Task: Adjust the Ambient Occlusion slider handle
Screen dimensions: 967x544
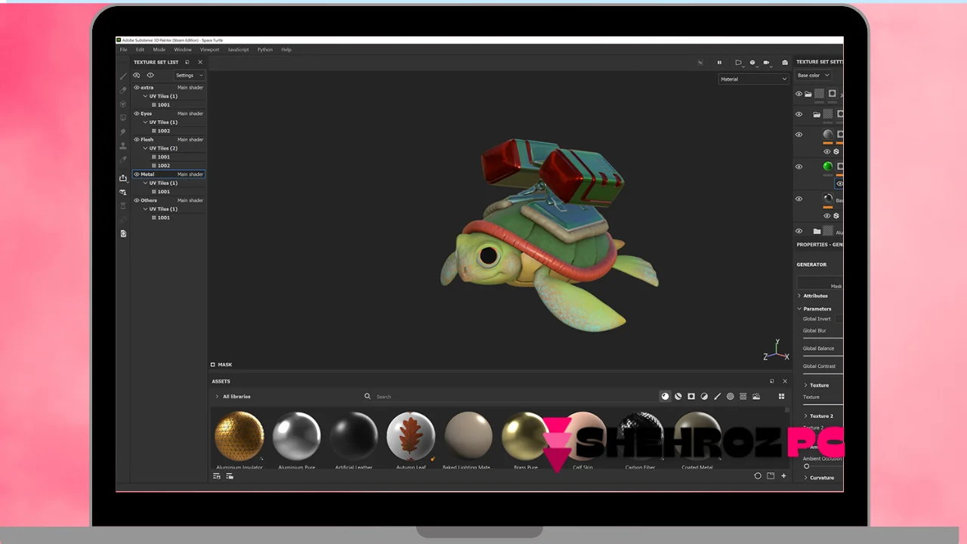Action: click(x=806, y=466)
